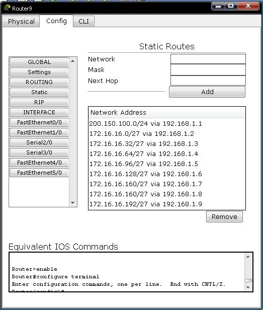Click sidebar list scroll down arrow
Image resolution: width=263 pixels, height=310 pixels.
tap(73, 203)
